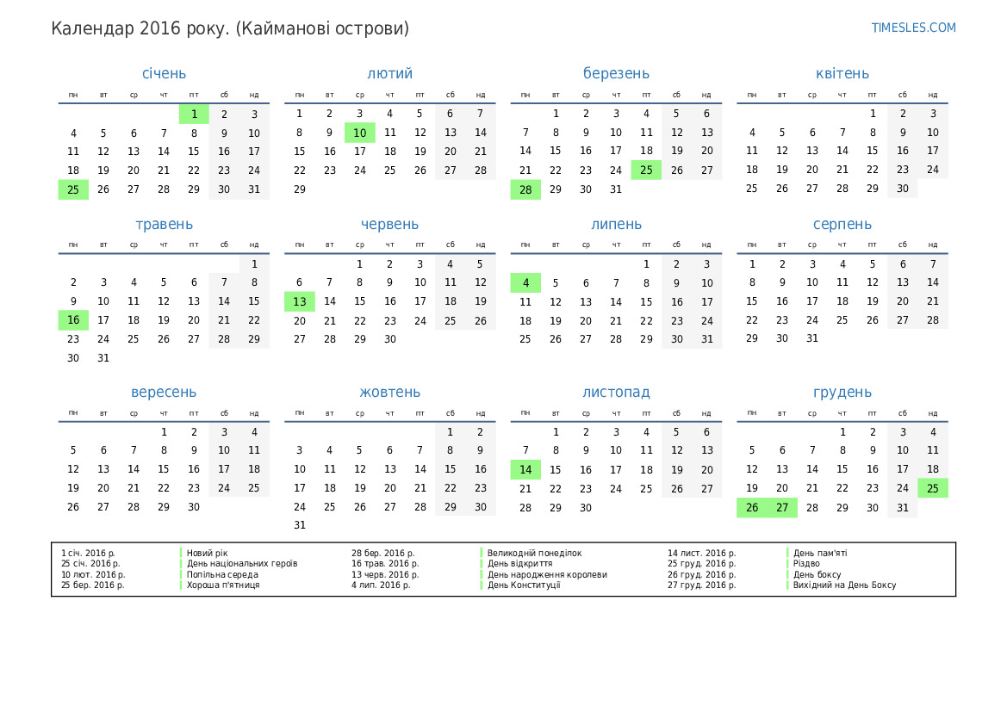This screenshot has height=712, width=1007.
Task: Click highlighted 16 in травень
Action: [73, 319]
